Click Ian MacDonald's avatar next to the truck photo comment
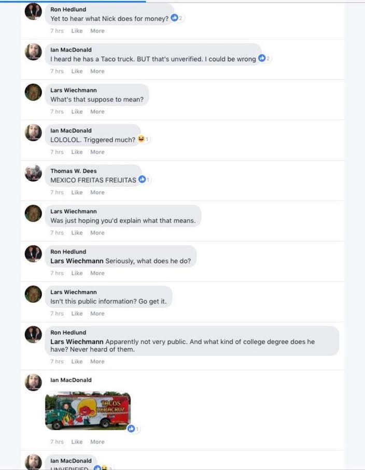The height and width of the screenshot is (470, 365). (33, 382)
